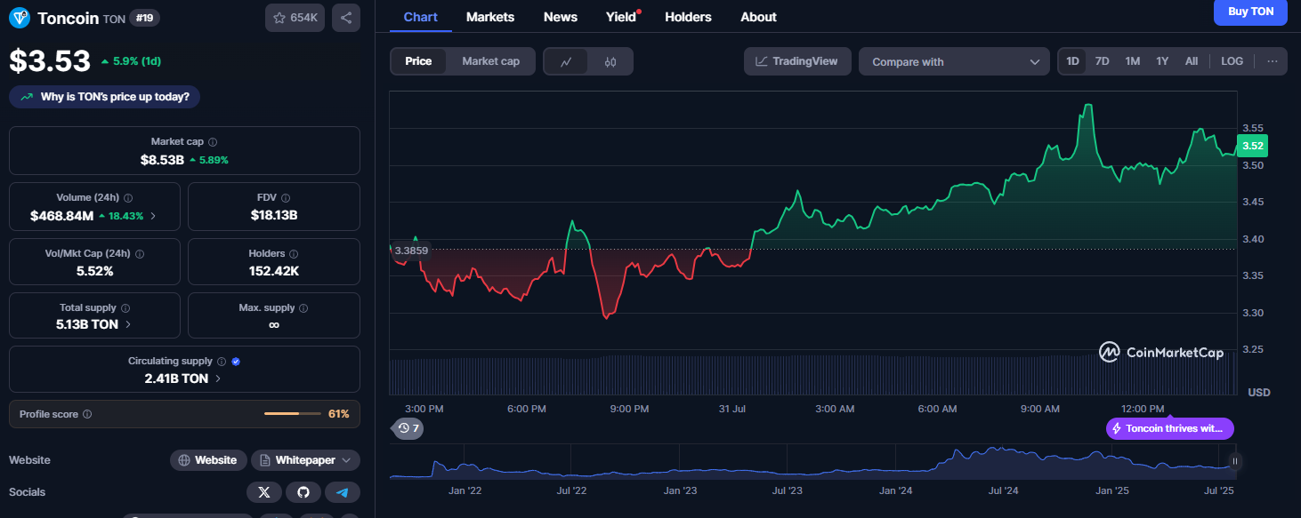Click Total supply info icon

pyautogui.click(x=125, y=308)
